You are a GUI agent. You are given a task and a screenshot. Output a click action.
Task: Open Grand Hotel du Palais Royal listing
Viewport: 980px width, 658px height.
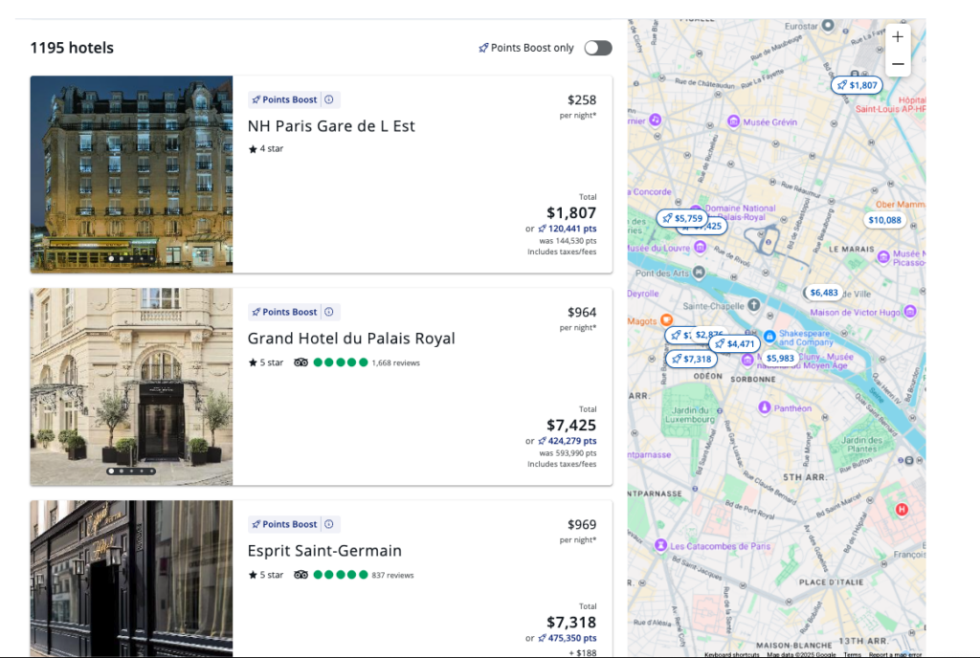[x=351, y=339]
